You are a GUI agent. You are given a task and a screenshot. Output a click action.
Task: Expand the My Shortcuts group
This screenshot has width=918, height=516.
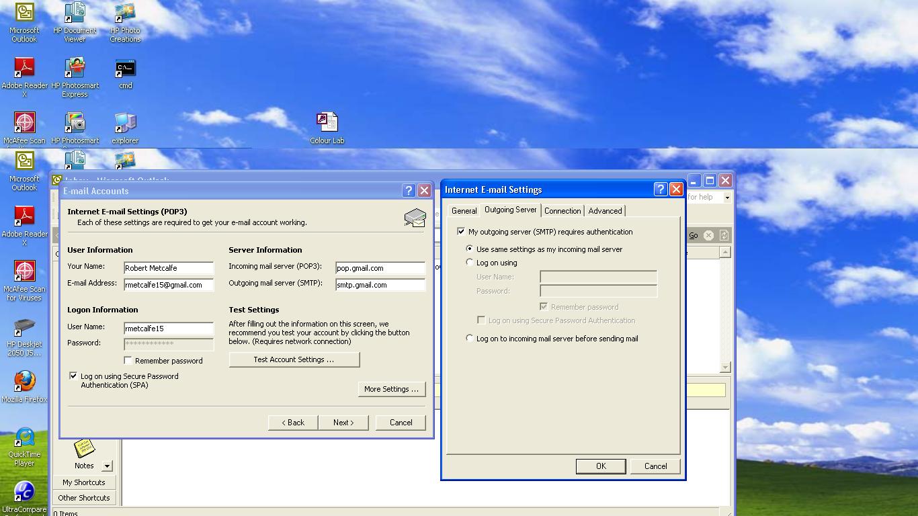(84, 482)
